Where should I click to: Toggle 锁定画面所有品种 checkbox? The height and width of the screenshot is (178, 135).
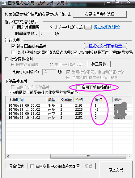tap(13, 46)
